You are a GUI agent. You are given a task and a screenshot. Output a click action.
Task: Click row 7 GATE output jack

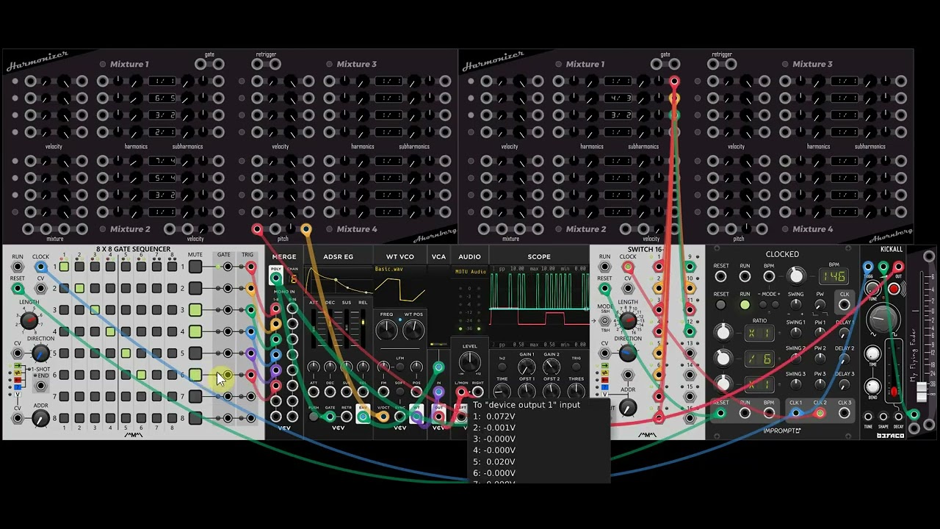(228, 397)
